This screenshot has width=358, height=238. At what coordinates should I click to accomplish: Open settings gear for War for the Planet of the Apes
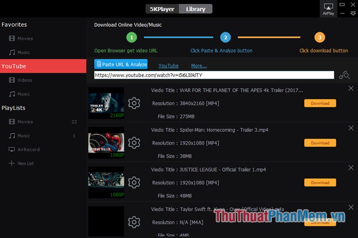134,103
